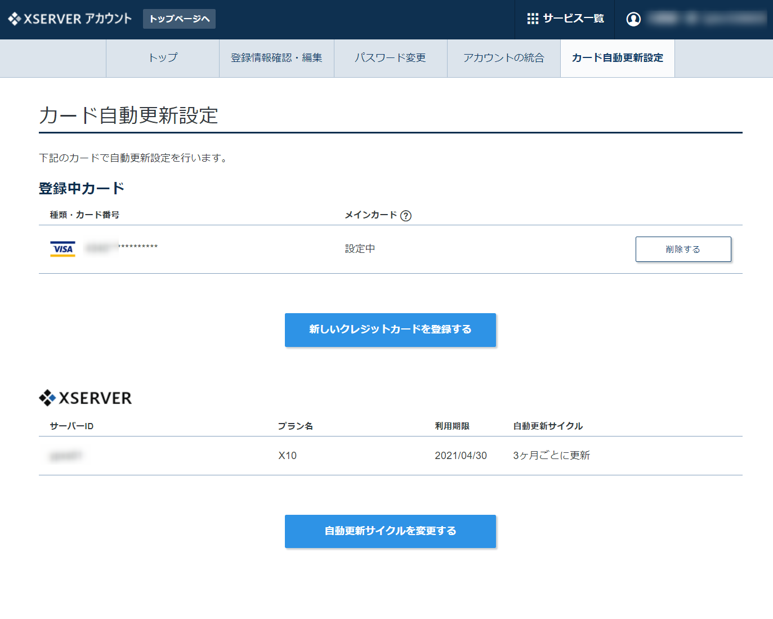Click the 登録中カード section heading

tap(82, 189)
